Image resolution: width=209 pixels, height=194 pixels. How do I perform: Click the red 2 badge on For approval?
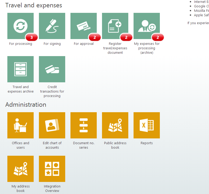click(95, 37)
